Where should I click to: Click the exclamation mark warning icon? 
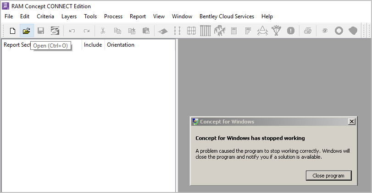tap(291, 31)
